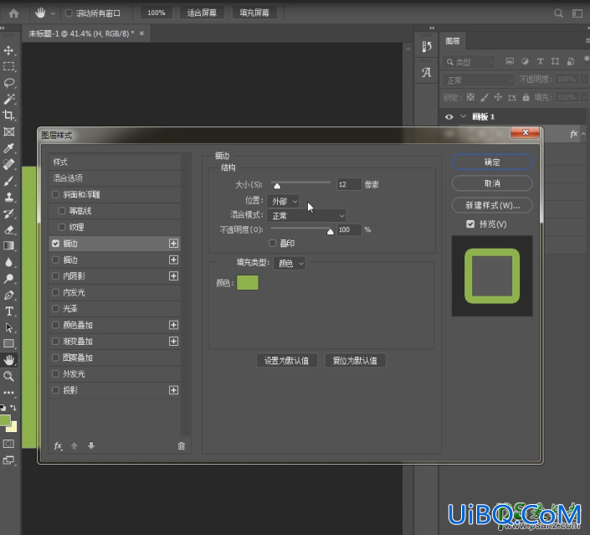Select the Path Selection tool
590x535 pixels.
8,327
